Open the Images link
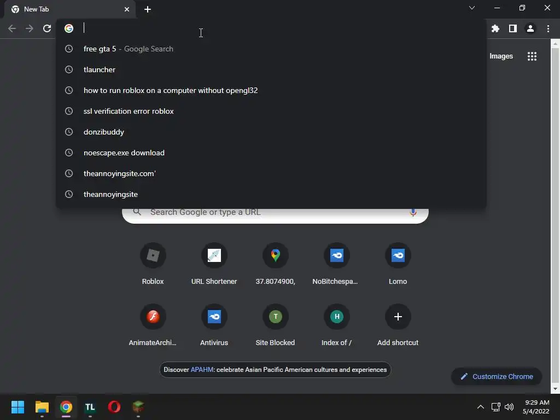560x420 pixels. pos(501,56)
